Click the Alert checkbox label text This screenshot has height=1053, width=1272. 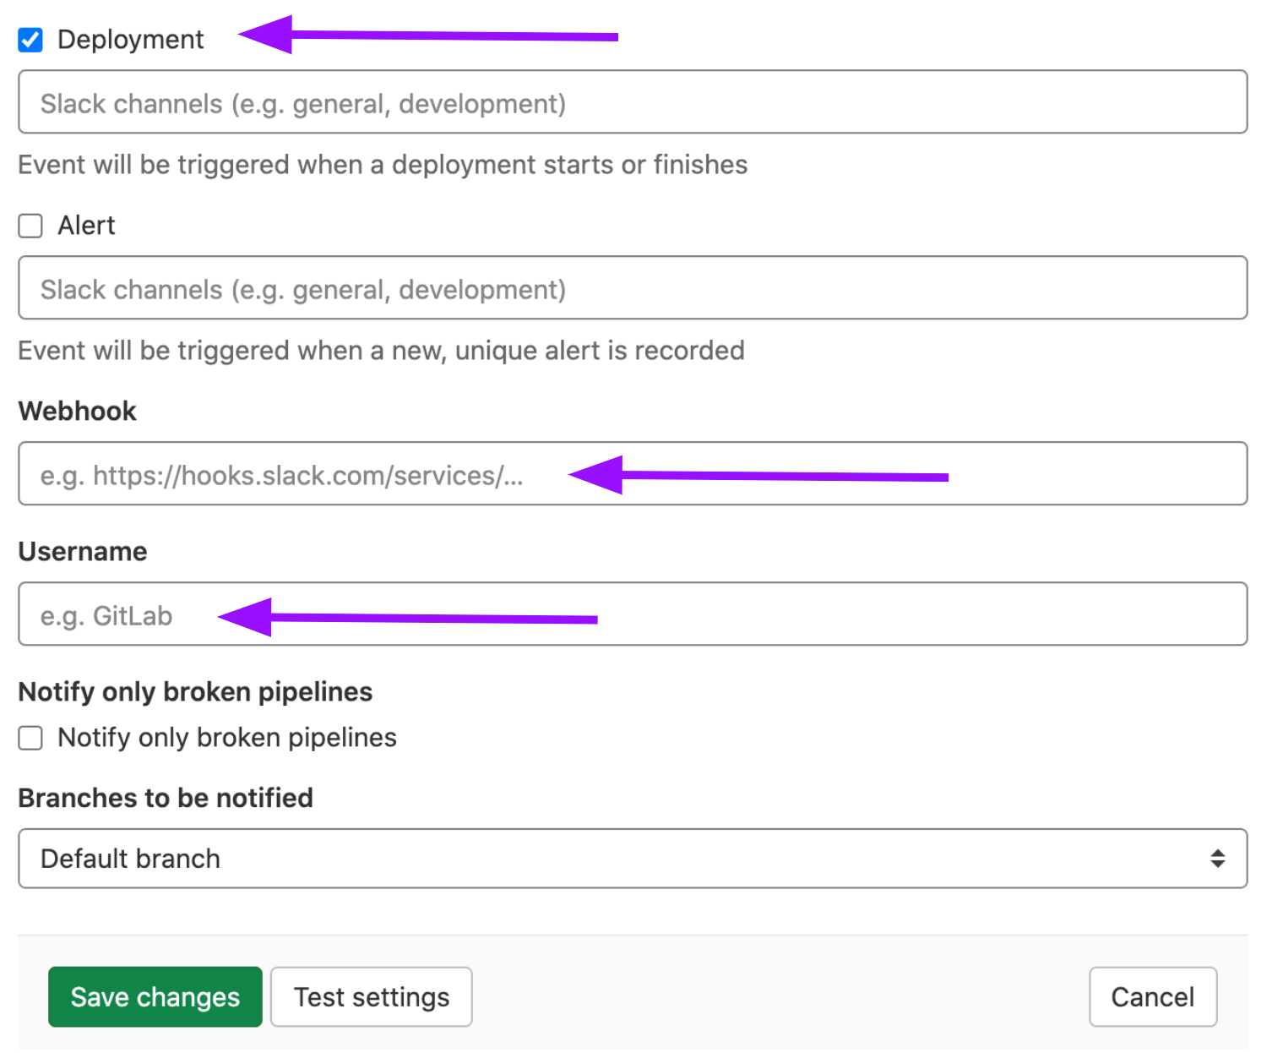pos(86,226)
